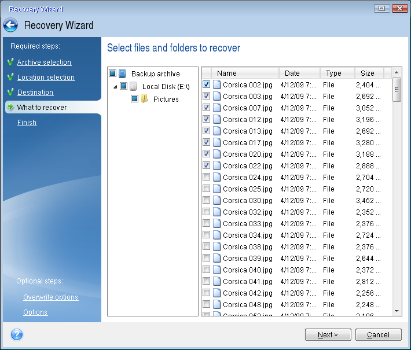Click the Pictures folder icon
This screenshot has width=411, height=350.
coord(144,99)
